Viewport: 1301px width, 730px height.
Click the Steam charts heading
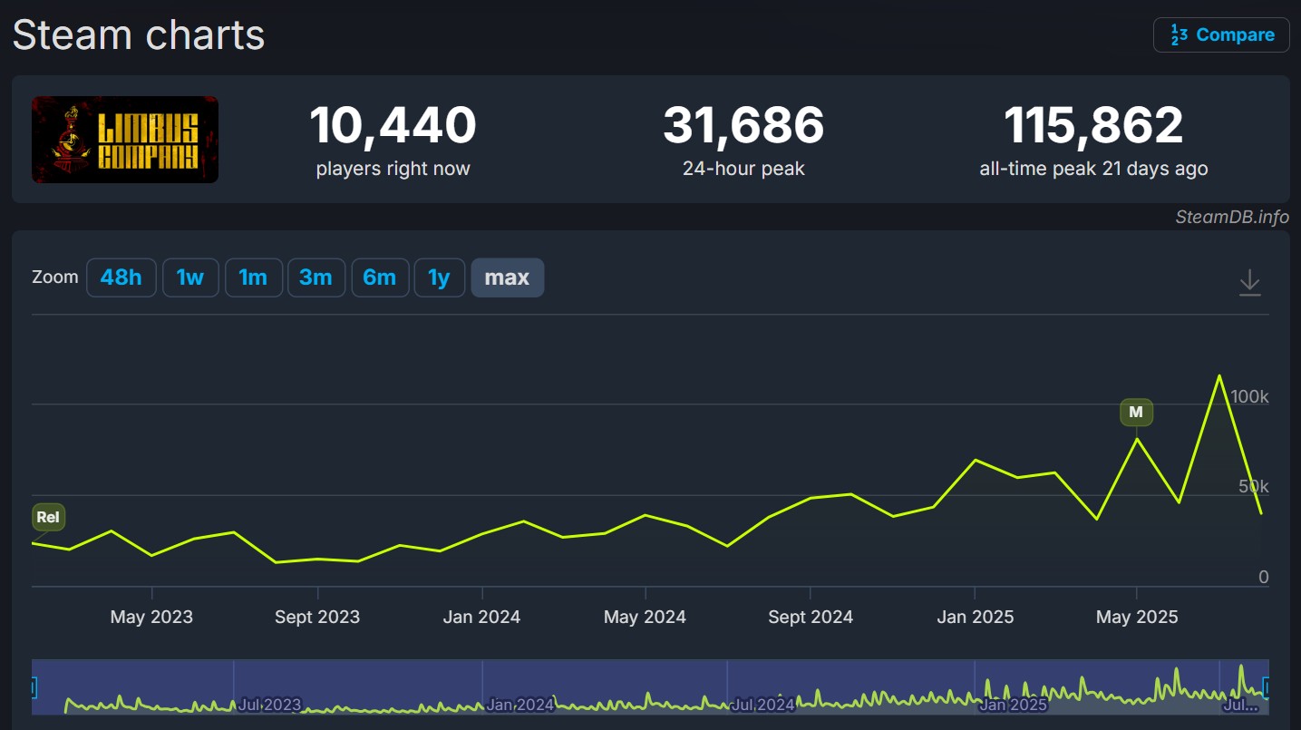click(139, 35)
